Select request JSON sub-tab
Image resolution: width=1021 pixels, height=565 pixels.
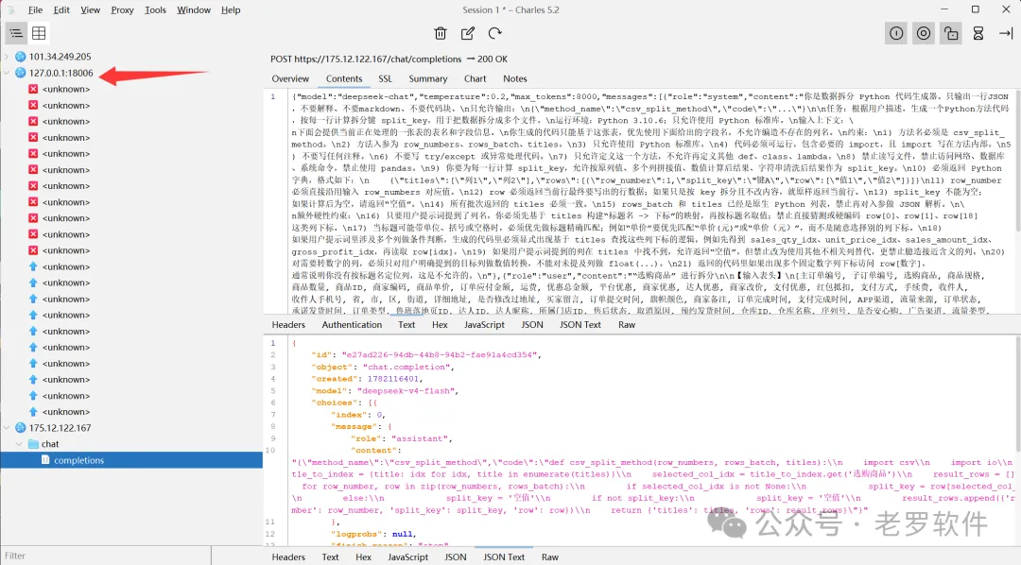[532, 325]
